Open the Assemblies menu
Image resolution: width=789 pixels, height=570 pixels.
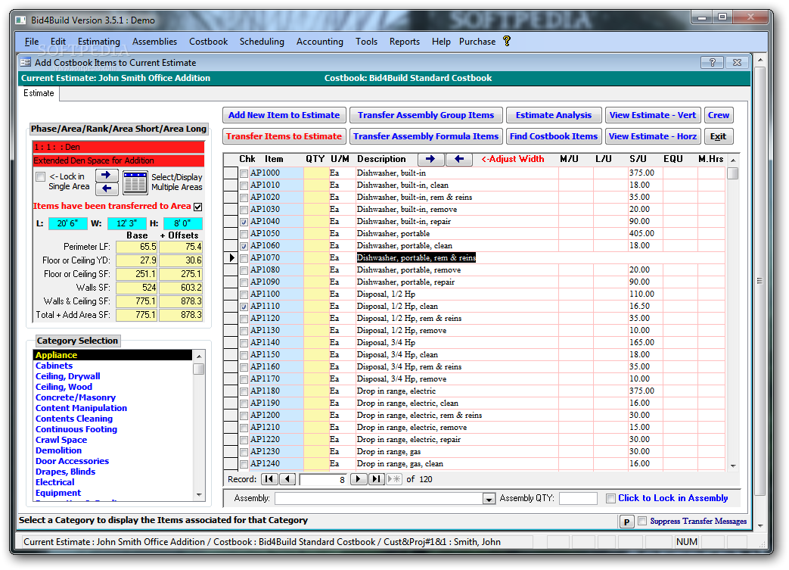point(154,42)
